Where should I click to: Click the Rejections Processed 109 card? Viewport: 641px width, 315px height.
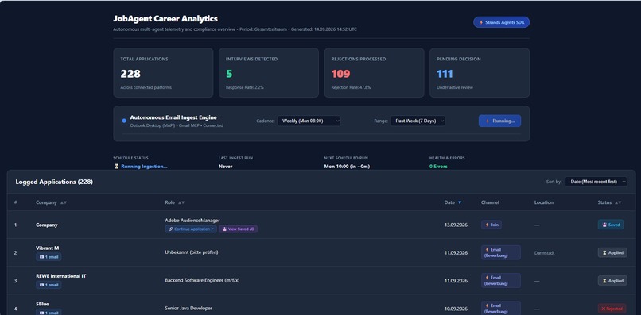(x=374, y=73)
